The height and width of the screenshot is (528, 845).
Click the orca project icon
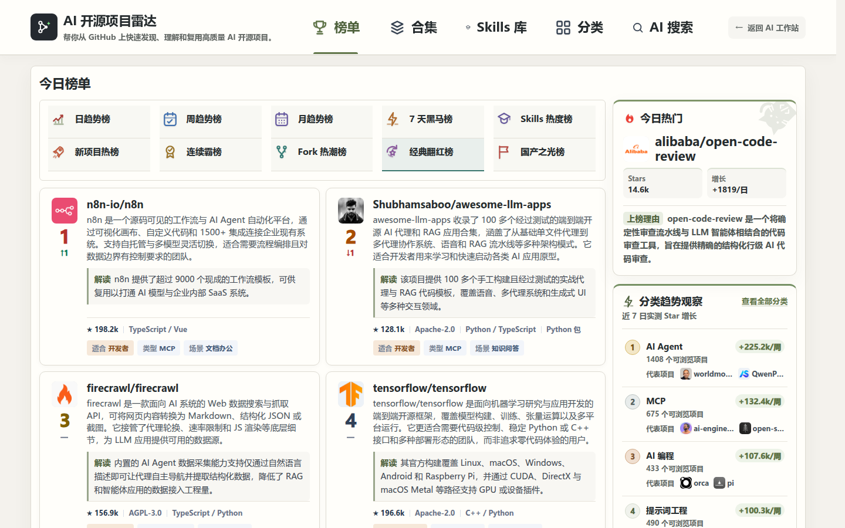tap(685, 483)
